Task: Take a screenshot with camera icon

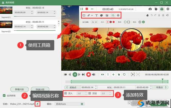Action: 150,9
